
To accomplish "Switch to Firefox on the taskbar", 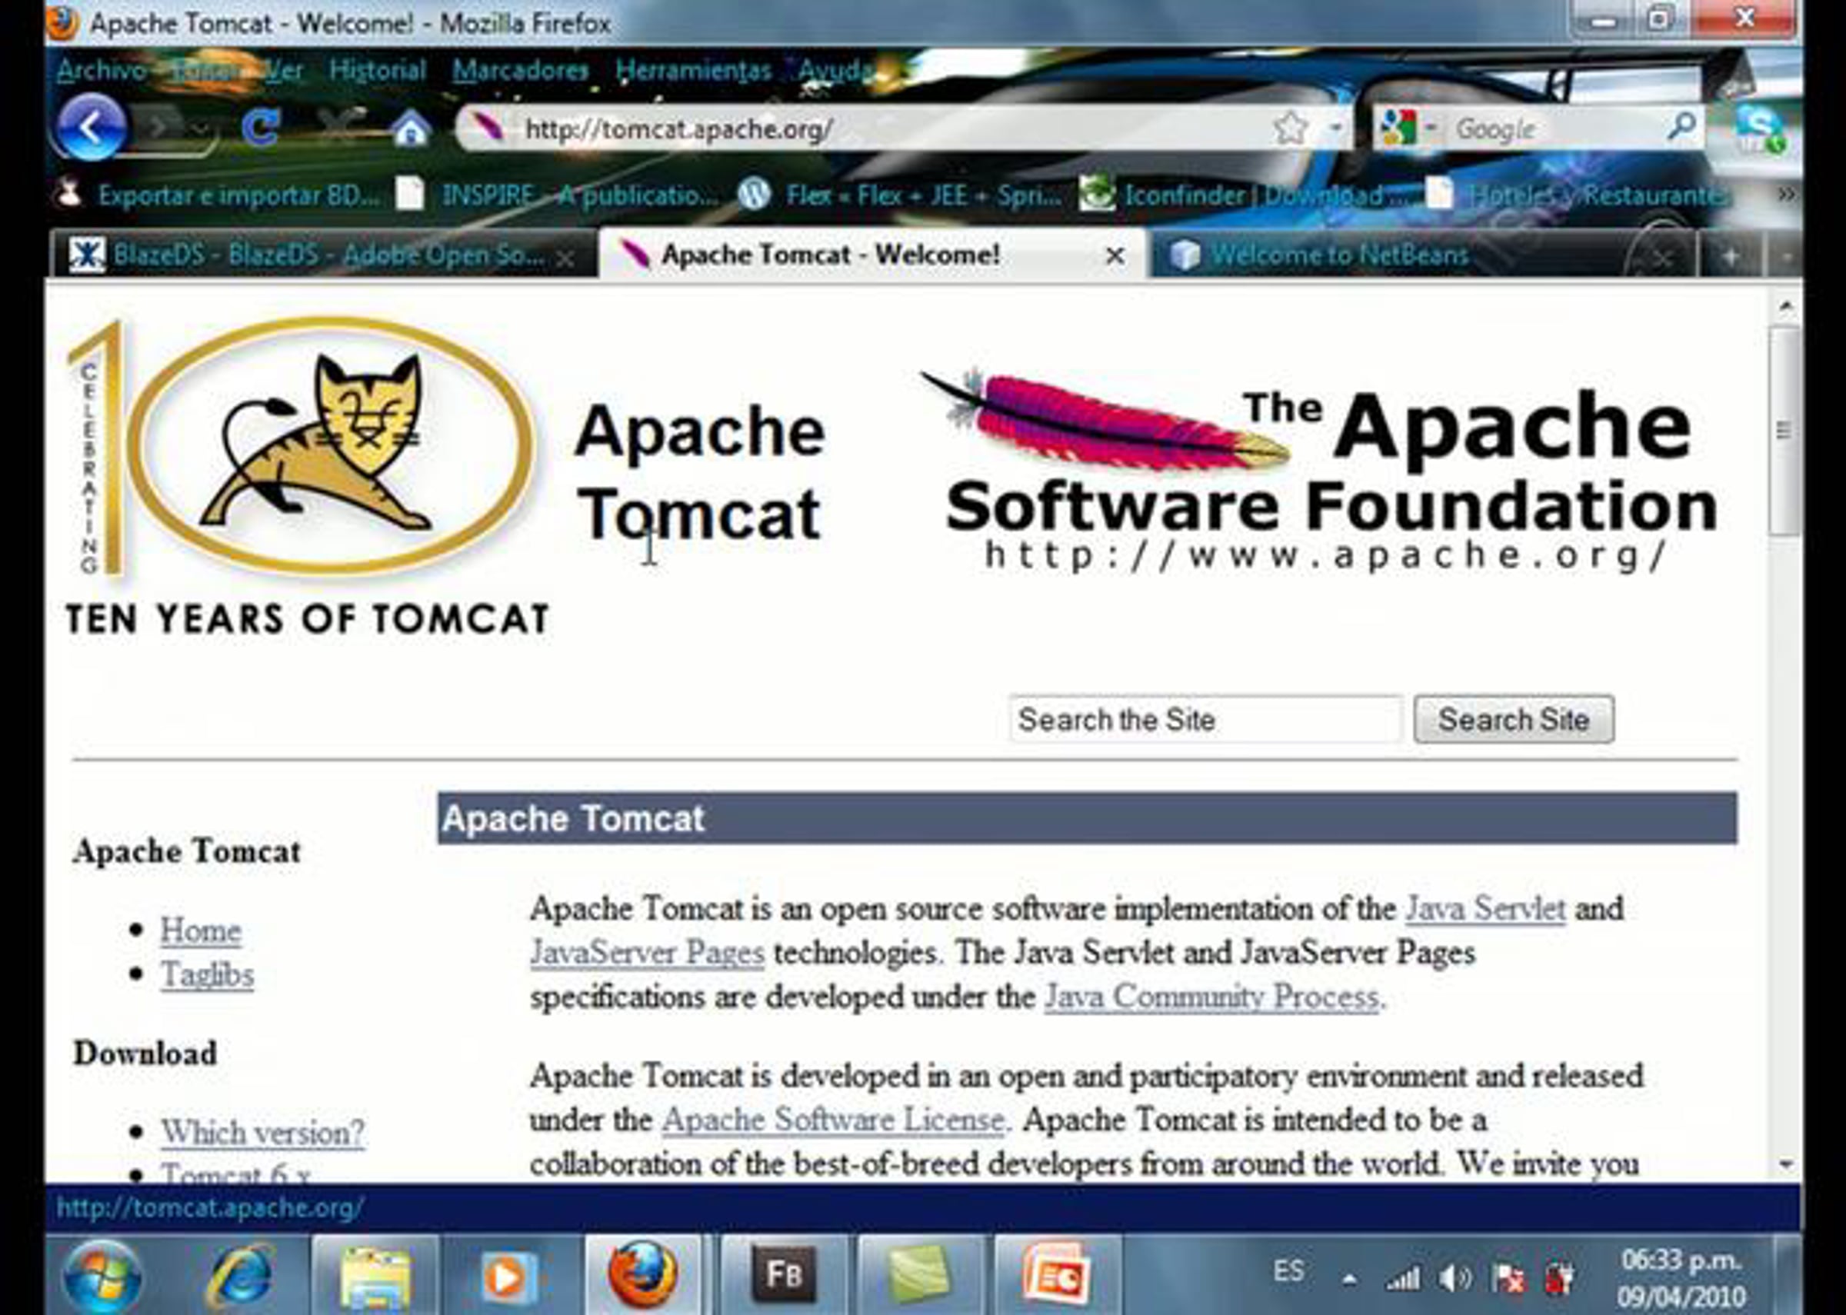I will (644, 1274).
